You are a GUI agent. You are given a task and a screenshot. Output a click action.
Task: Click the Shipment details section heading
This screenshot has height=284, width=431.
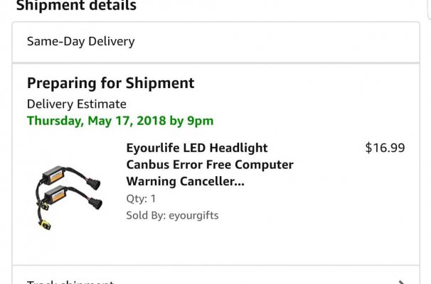[x=76, y=5]
